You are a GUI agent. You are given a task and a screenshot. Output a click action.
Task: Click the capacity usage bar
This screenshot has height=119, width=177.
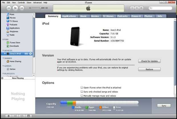pos(99,102)
